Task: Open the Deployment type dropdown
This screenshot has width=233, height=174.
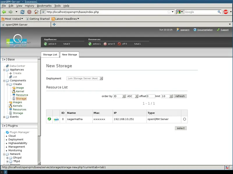Action: tap(85, 78)
